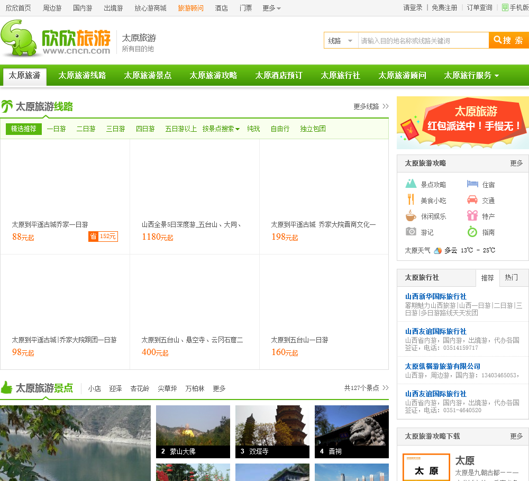Click the mountain icon for 景点攻略
This screenshot has height=481, width=529.
tap(411, 183)
